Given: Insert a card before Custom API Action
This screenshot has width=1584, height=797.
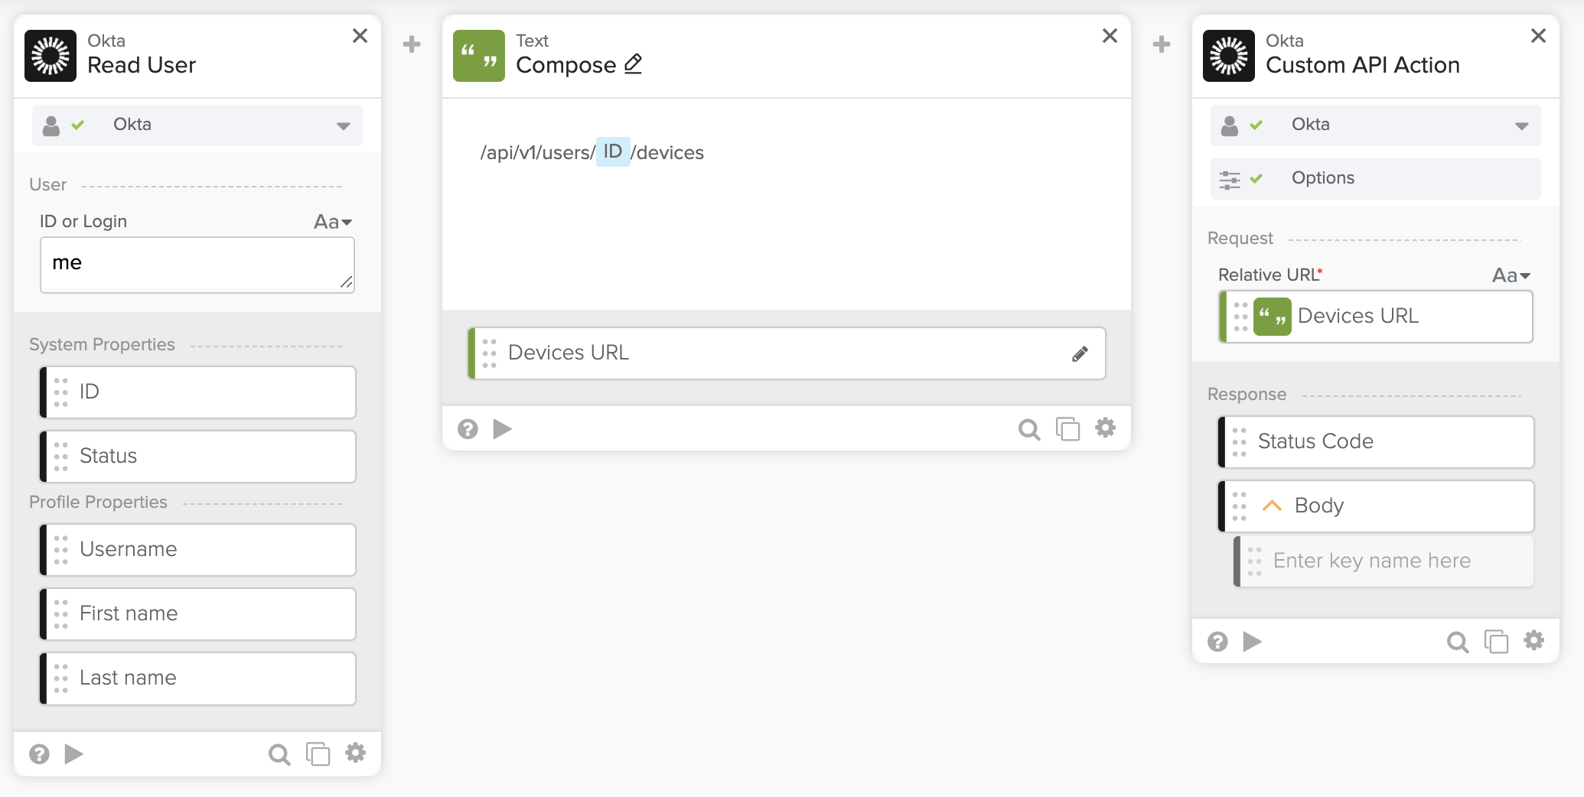Looking at the screenshot, I should click(1162, 44).
